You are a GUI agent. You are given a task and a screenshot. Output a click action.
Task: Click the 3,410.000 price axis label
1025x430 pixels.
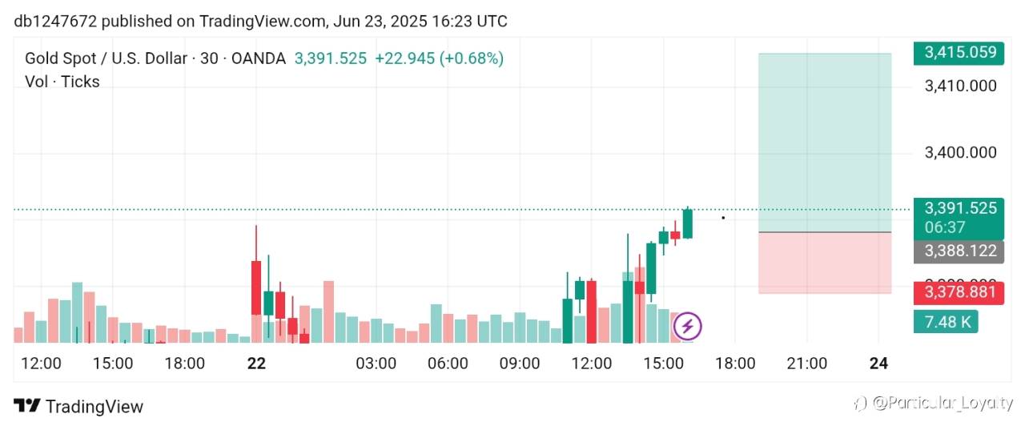pyautogui.click(x=960, y=86)
